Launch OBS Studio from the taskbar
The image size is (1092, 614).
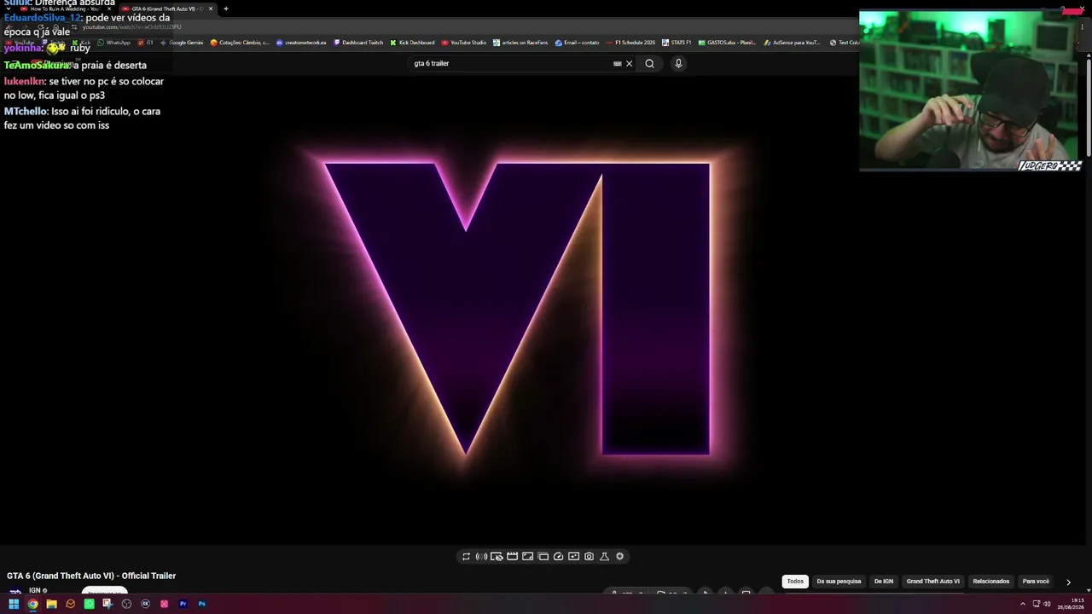point(126,604)
